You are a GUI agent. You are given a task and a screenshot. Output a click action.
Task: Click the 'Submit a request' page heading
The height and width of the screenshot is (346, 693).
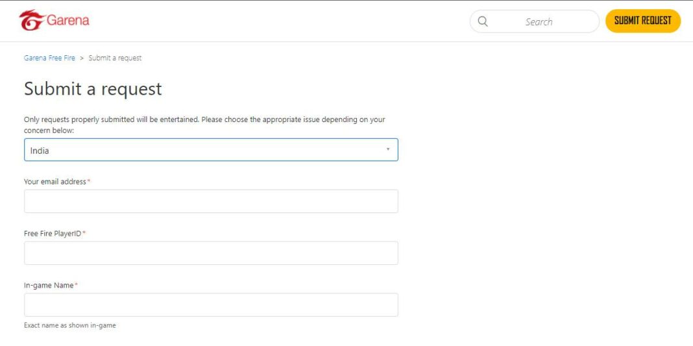point(93,89)
